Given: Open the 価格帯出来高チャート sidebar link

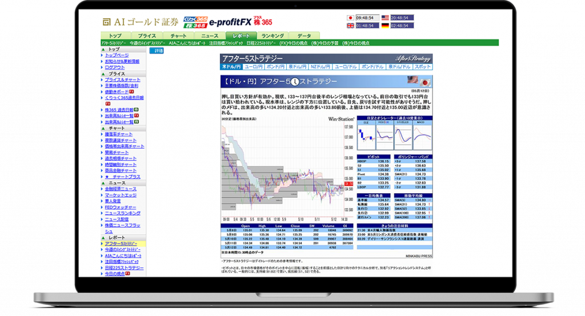Looking at the screenshot, I should tap(125, 147).
